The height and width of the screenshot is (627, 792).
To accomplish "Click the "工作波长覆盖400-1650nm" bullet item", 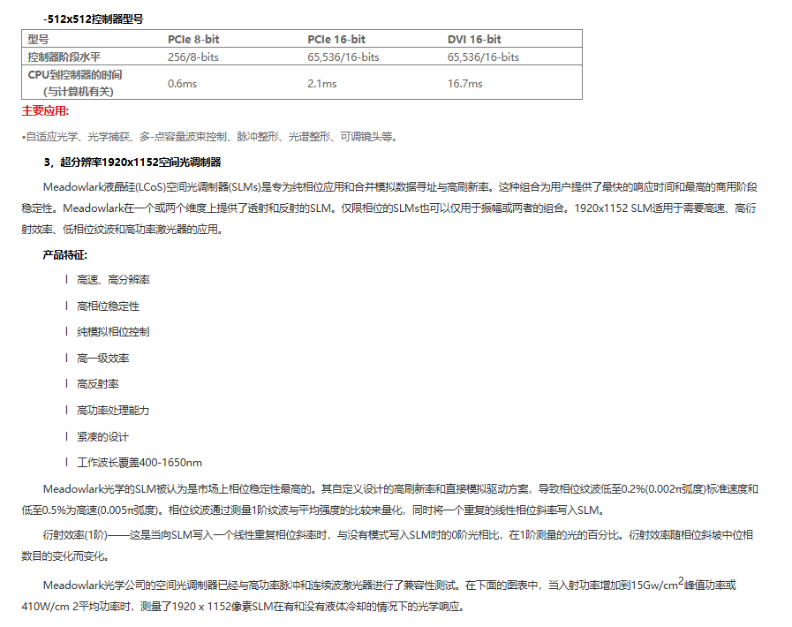I will (x=139, y=463).
